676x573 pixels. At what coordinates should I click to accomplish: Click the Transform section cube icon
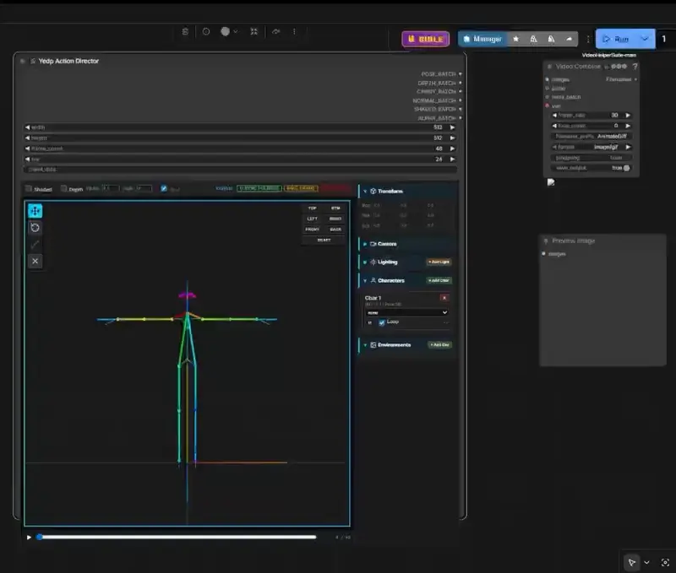tap(373, 192)
